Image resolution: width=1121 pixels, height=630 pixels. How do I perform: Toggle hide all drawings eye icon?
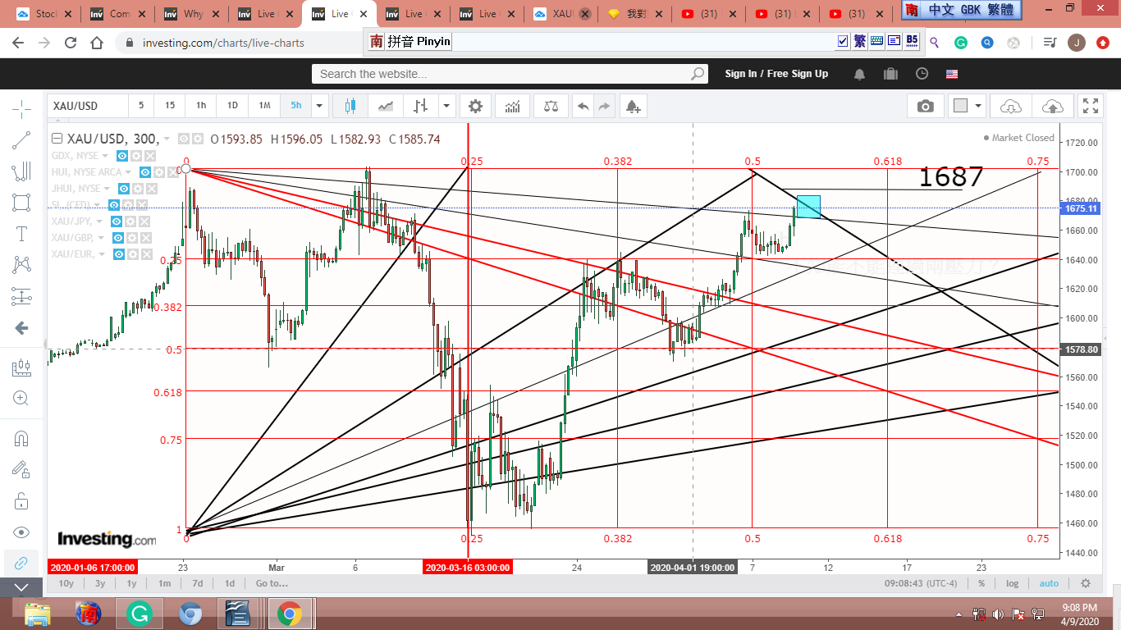[21, 532]
